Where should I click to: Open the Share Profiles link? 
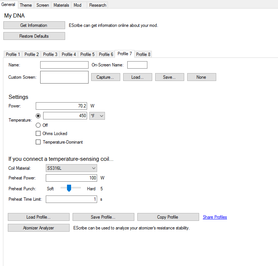215,217
